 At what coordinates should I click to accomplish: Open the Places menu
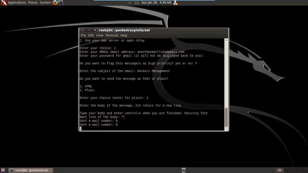coord(33,2)
